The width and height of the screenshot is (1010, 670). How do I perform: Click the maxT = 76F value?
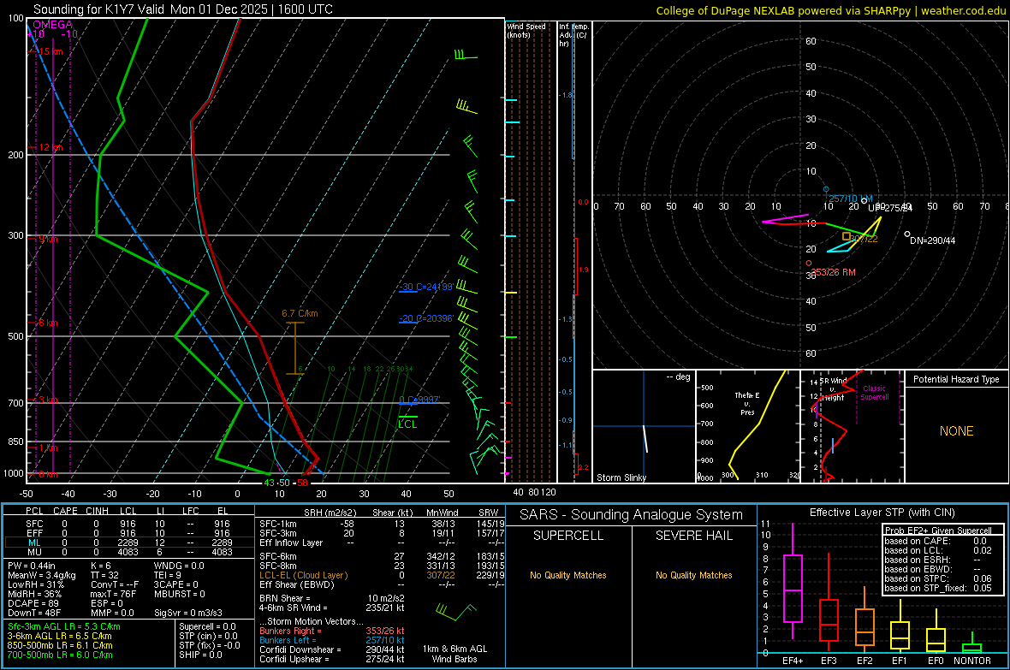coord(113,593)
